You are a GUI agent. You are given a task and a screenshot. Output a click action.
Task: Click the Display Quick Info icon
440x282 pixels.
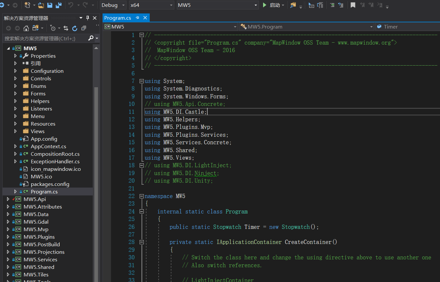332,5
